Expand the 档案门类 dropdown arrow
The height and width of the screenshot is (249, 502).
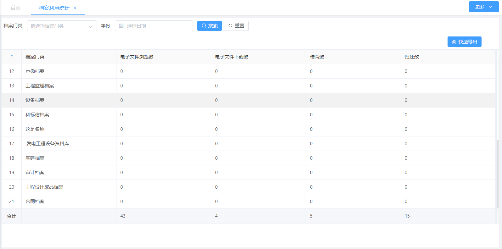[x=91, y=26]
